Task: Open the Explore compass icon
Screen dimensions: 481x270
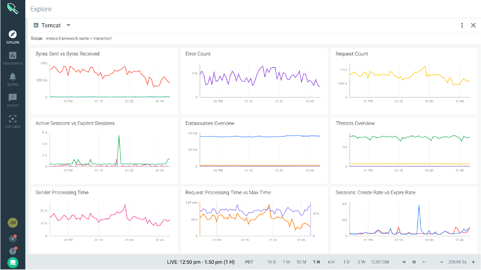Action: click(12, 34)
